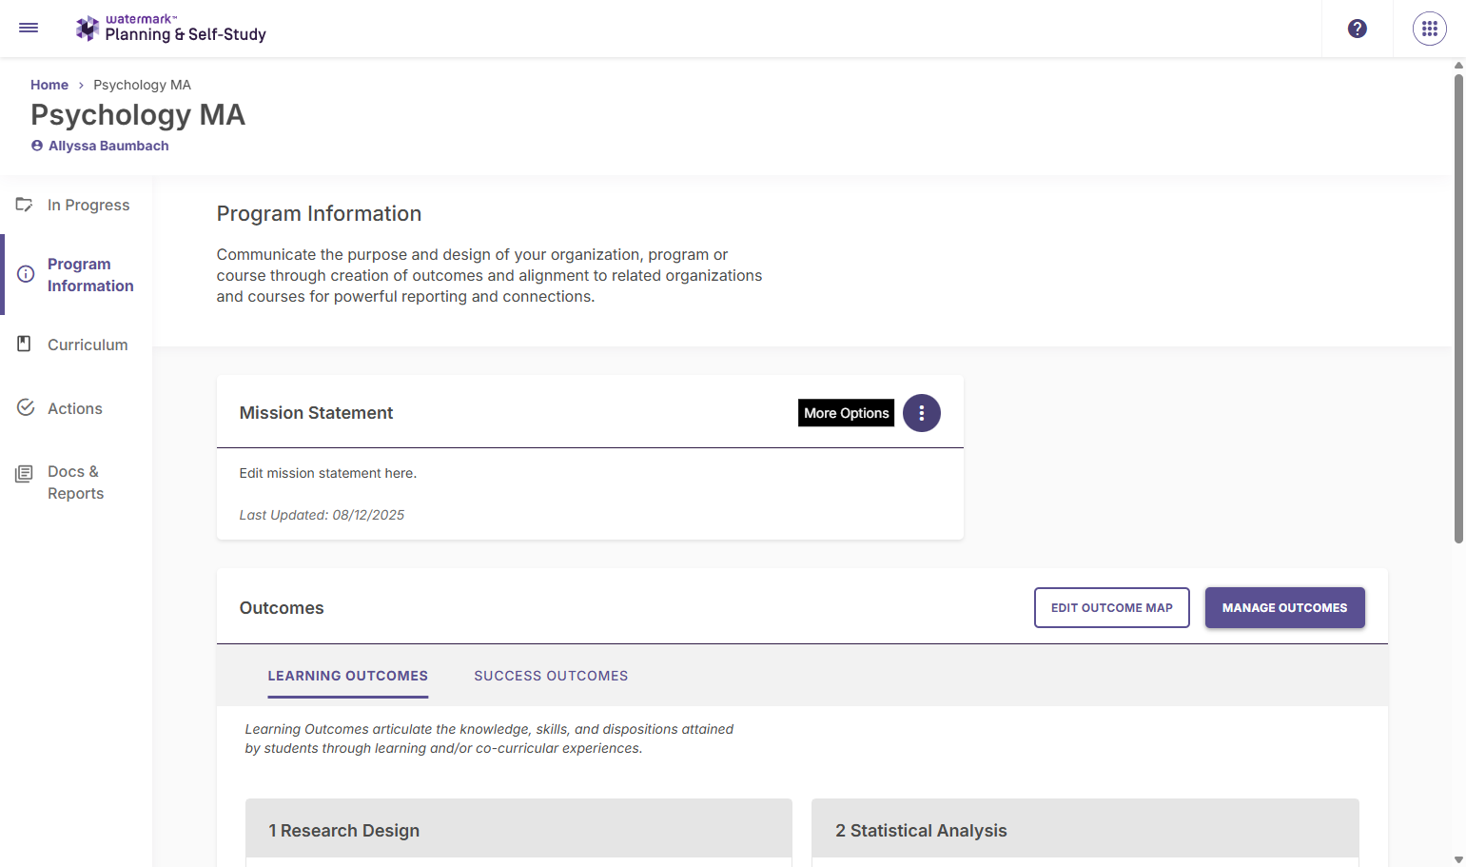Open the help question mark icon
1466x867 pixels.
point(1358,29)
